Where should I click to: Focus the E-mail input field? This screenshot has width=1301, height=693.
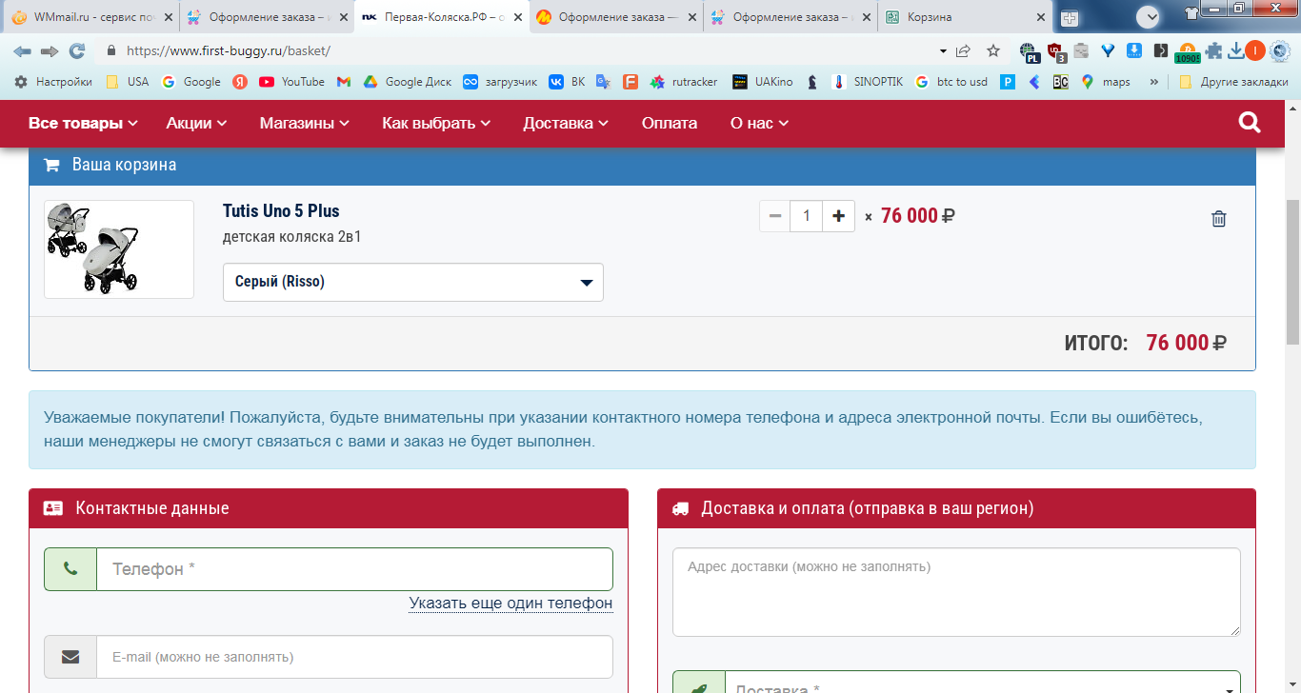[x=354, y=657]
